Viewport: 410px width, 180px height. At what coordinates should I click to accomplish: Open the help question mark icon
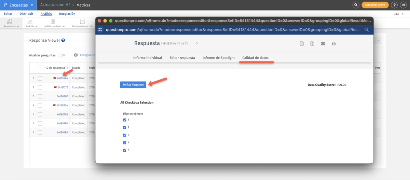coord(394,5)
